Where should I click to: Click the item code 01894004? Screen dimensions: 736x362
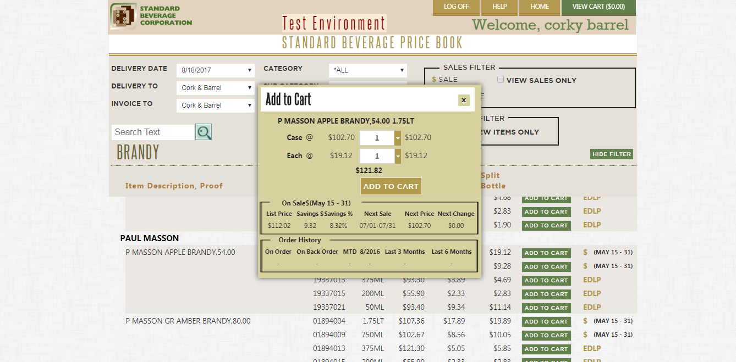329,321
